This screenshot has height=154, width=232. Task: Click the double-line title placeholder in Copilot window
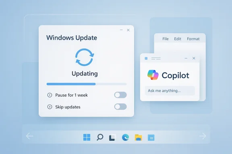tap(156, 59)
